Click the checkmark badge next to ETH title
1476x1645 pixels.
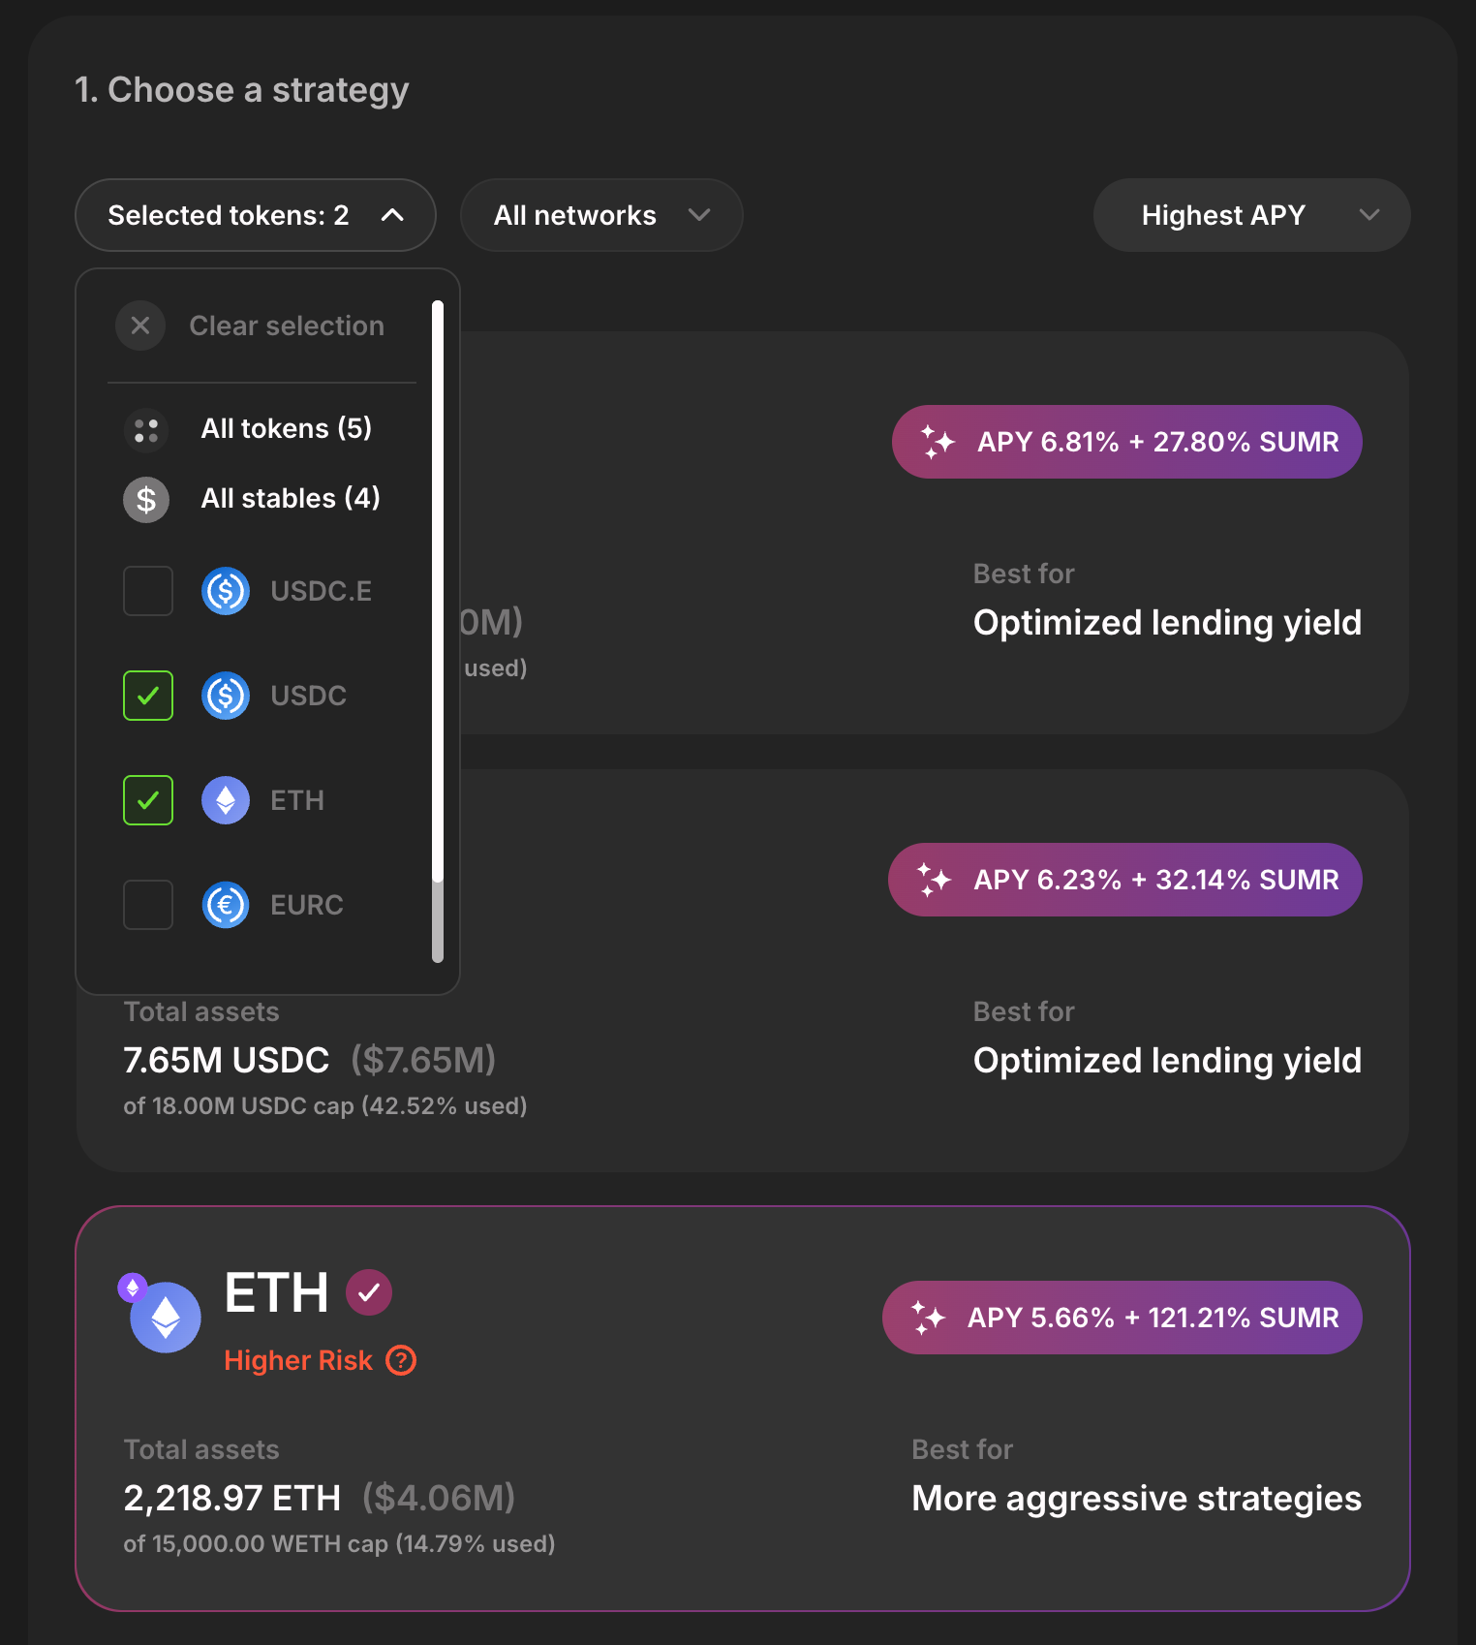pos(369,1292)
